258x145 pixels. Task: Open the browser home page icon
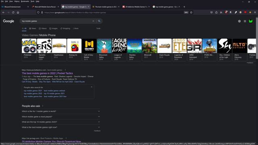(18, 12)
